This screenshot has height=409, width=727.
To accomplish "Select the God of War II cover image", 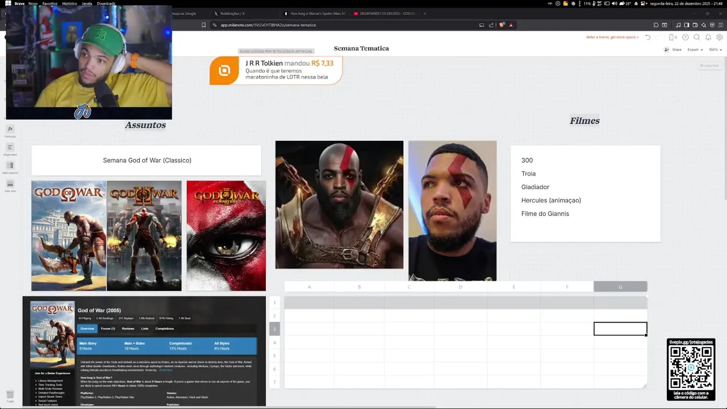I will tap(144, 236).
